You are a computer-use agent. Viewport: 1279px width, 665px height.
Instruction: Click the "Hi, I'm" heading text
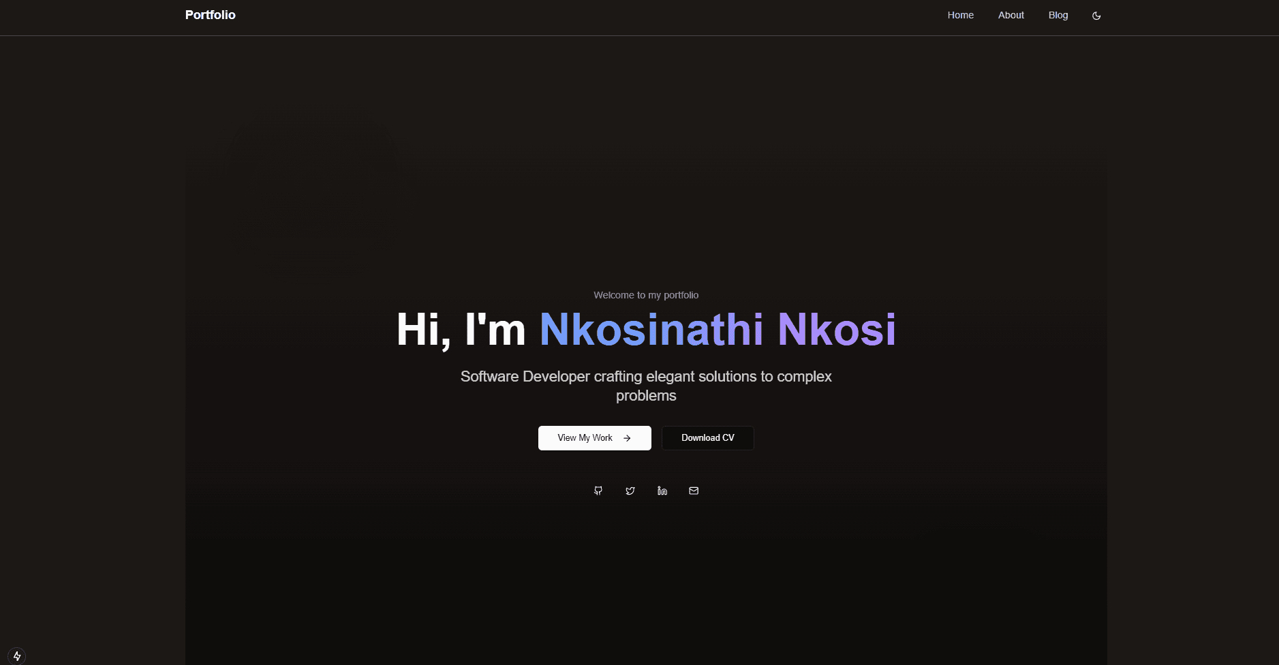(461, 330)
